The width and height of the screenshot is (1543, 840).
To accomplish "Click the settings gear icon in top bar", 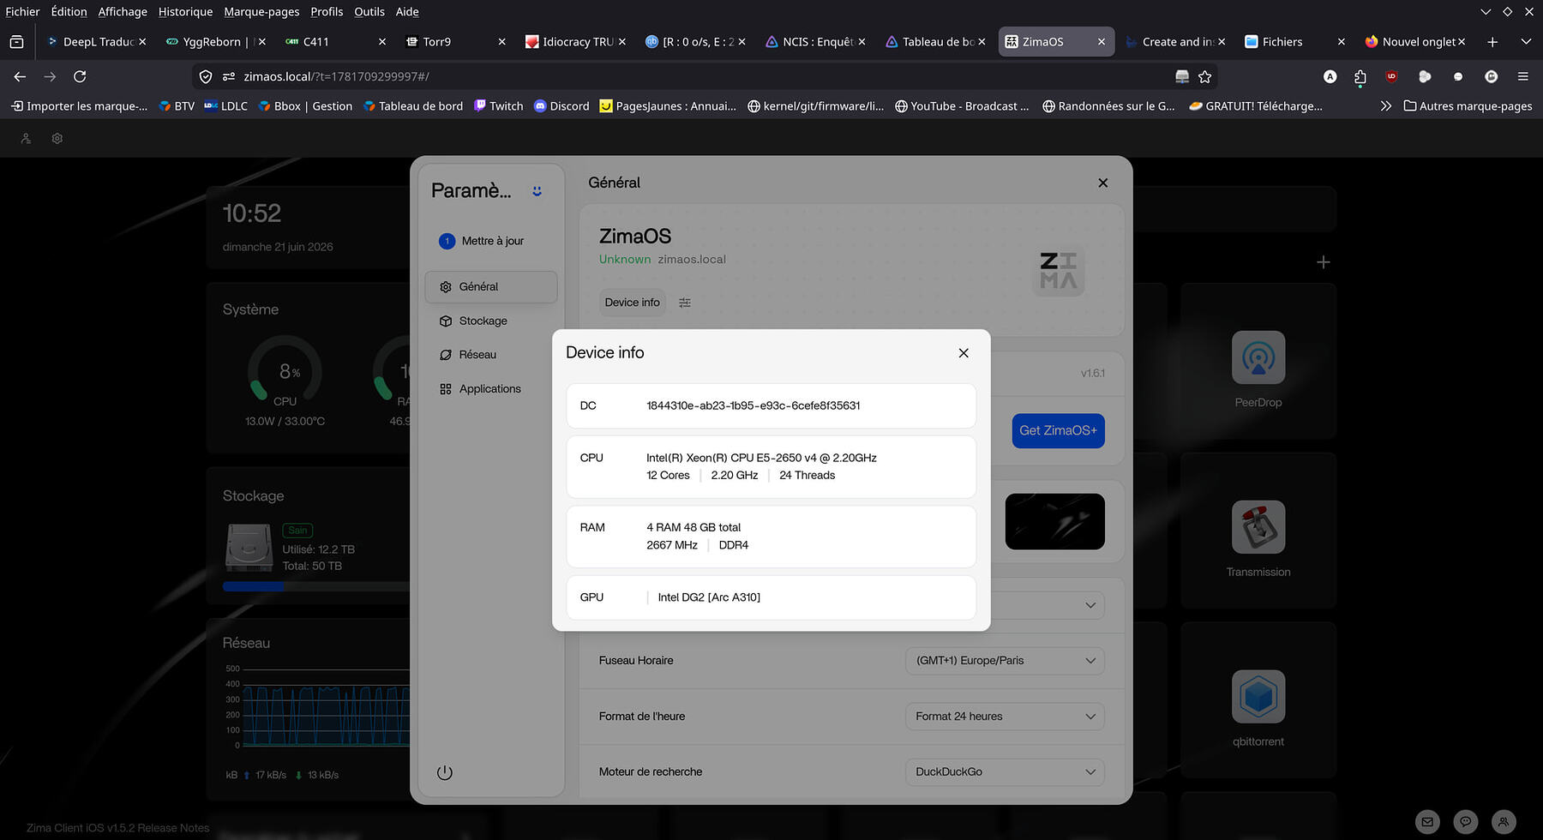I will pyautogui.click(x=57, y=138).
